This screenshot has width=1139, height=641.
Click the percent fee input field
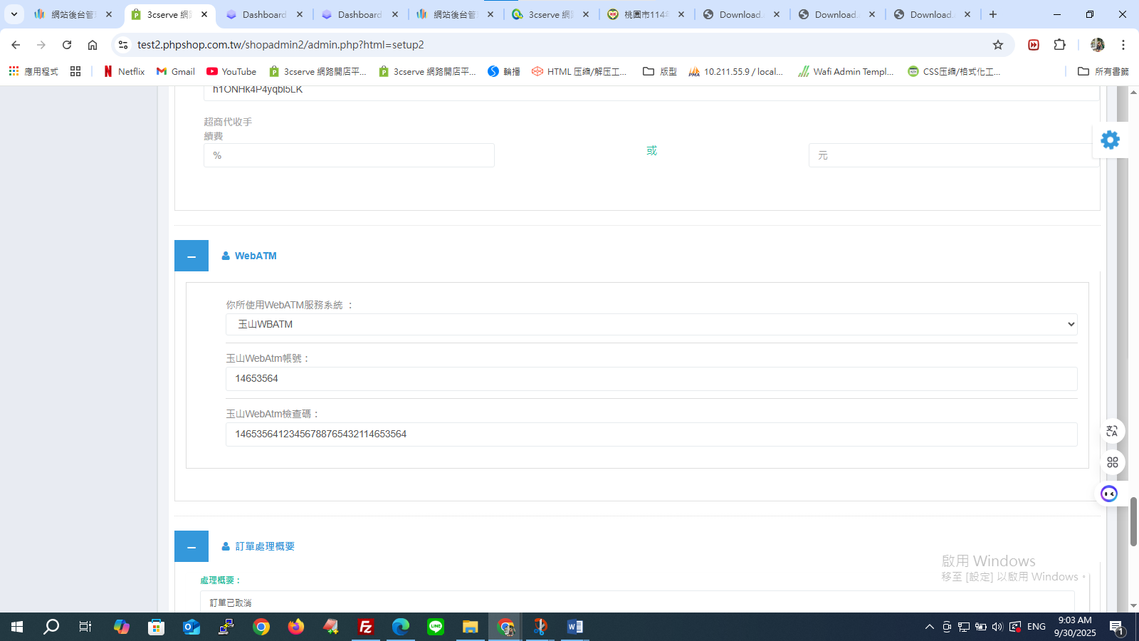tap(349, 155)
